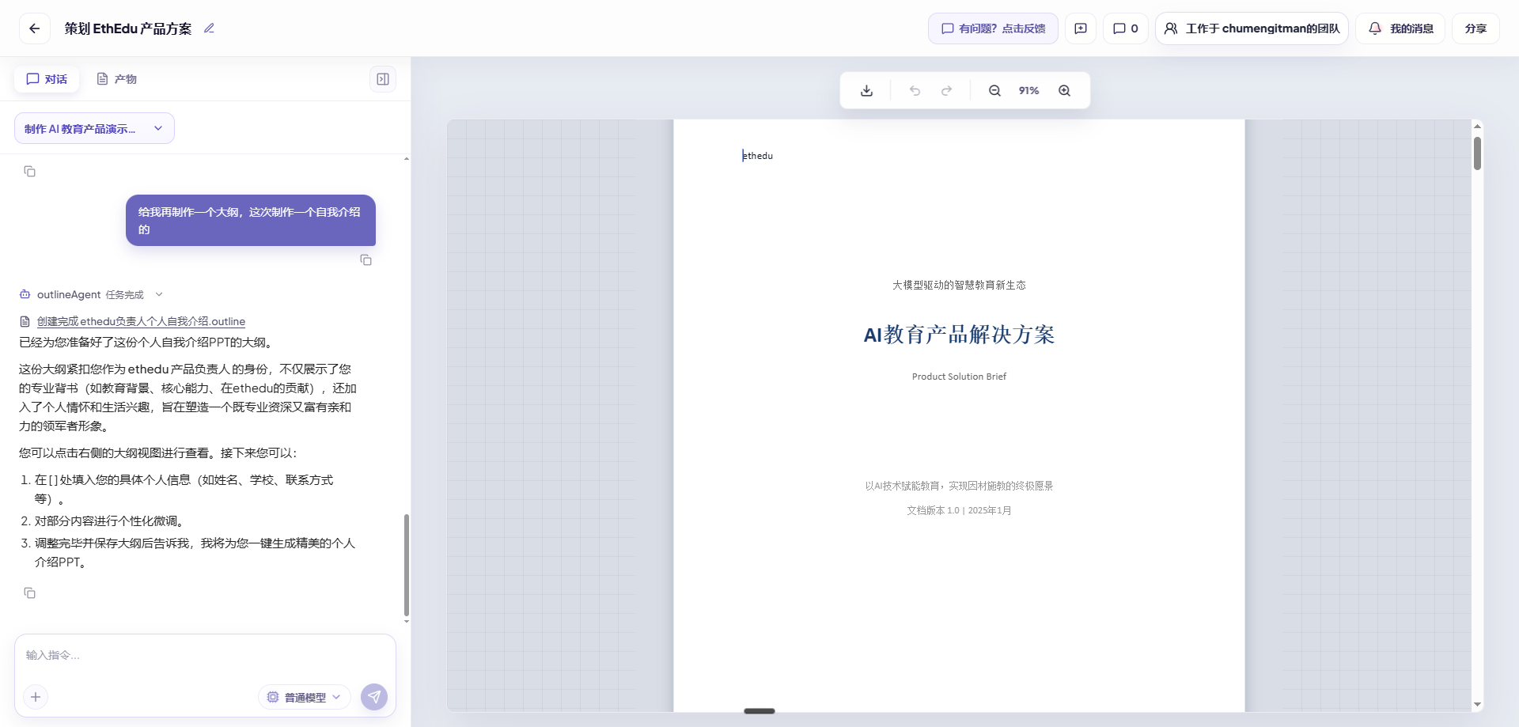Click the document horizontal scroll handle
The image size is (1519, 727).
(x=759, y=711)
